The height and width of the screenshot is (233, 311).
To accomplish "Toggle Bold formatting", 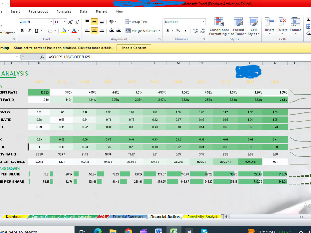I will [x=22, y=31].
